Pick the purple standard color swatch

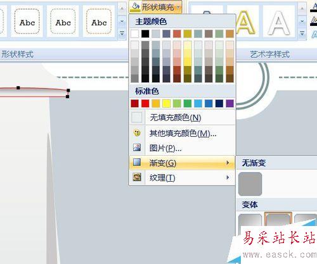[230, 103]
